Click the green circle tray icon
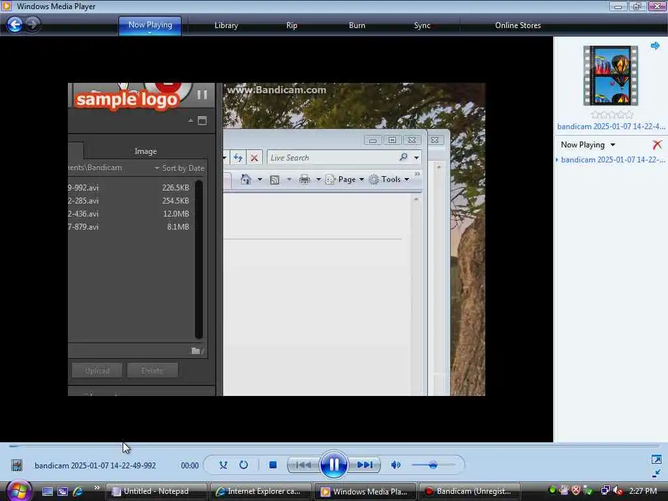Screen dimensions: 668x501 [x=552, y=491]
